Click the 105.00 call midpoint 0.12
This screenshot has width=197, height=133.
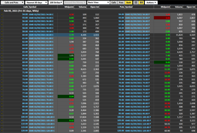pos(66,120)
